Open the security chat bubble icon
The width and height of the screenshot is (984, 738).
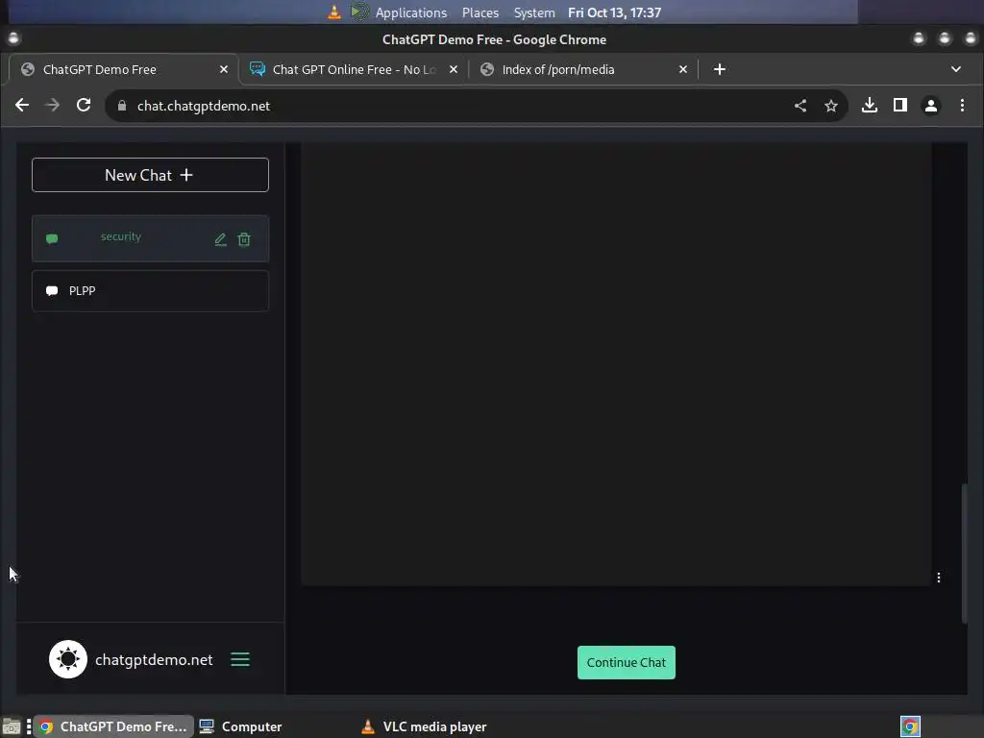(52, 238)
